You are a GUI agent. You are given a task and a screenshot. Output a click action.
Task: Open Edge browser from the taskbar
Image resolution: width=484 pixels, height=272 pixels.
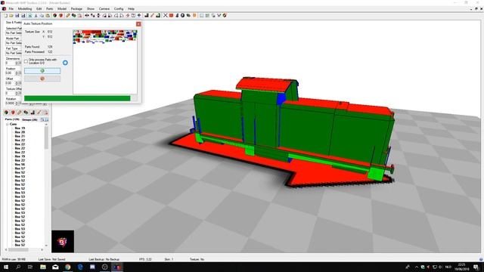point(80,267)
